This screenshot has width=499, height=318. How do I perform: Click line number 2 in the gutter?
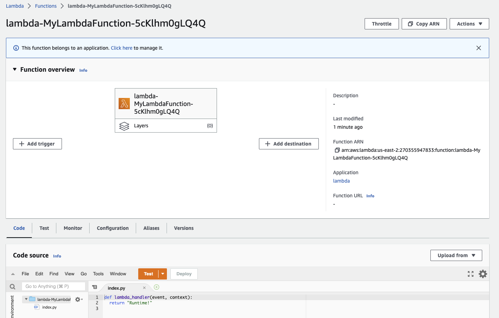click(97, 303)
